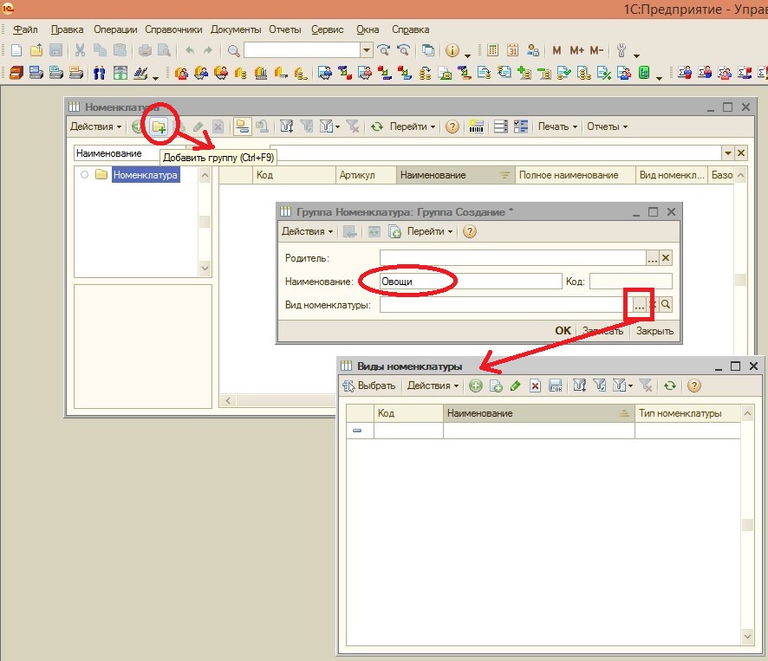Click the barcode icon in Номенклатура toolbar

pyautogui.click(x=476, y=126)
